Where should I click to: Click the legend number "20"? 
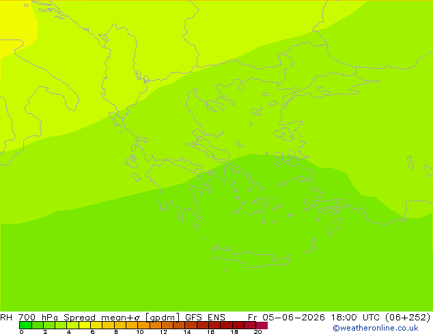point(257,332)
